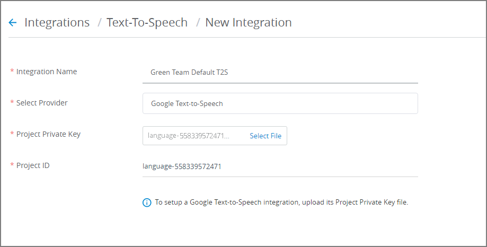Click the New Integration breadcrumb title
Viewport: 487px width, 247px height.
[249, 22]
